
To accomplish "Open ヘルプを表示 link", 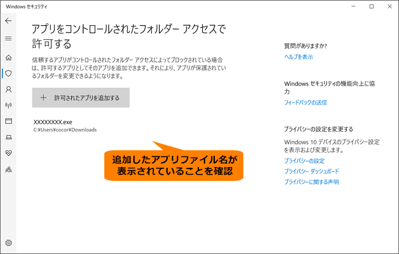I will [299, 57].
